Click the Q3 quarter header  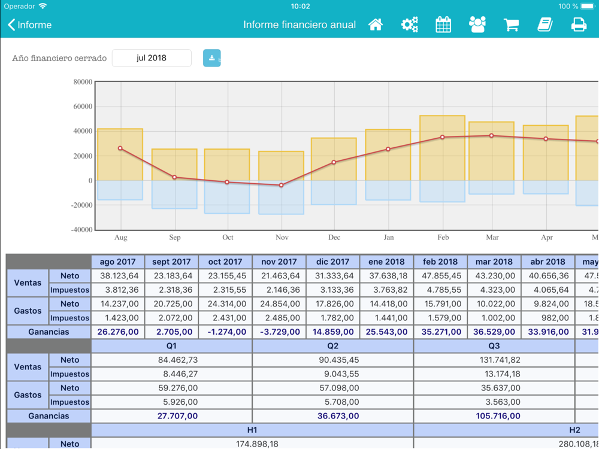point(494,346)
